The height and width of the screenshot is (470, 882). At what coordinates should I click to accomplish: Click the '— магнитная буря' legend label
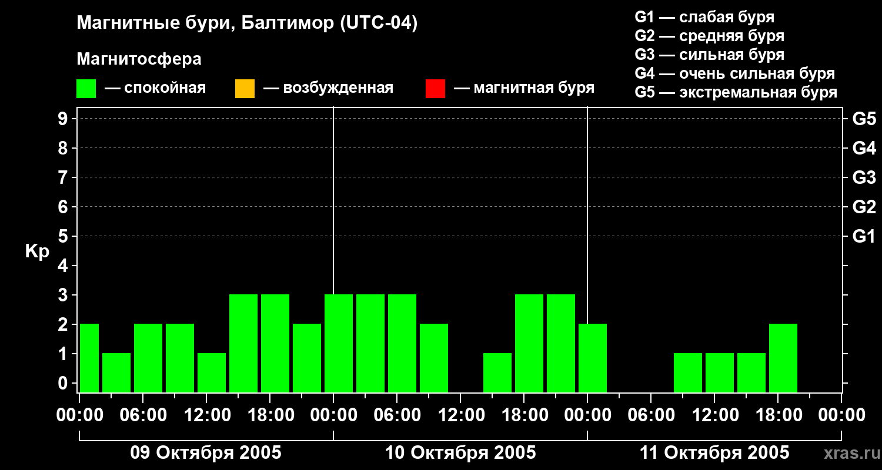pyautogui.click(x=524, y=88)
